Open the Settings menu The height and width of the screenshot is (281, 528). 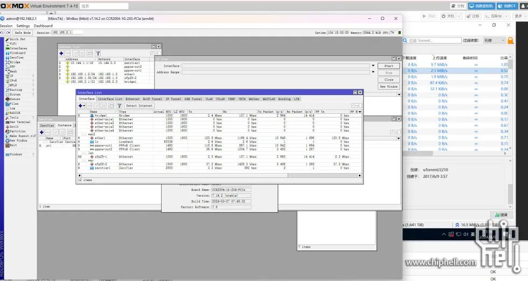pos(23,26)
